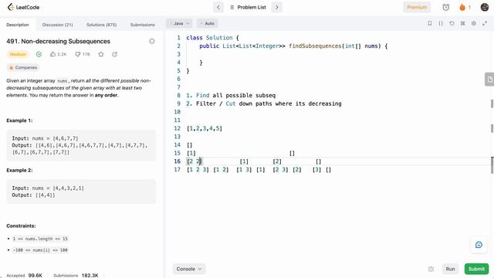Screen dimensions: 494x278
Task: Click the debug icon beside Run
Action: tap(431, 269)
